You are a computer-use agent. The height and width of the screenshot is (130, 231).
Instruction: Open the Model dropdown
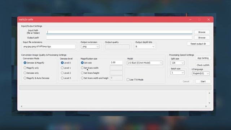pyautogui.click(x=145, y=63)
